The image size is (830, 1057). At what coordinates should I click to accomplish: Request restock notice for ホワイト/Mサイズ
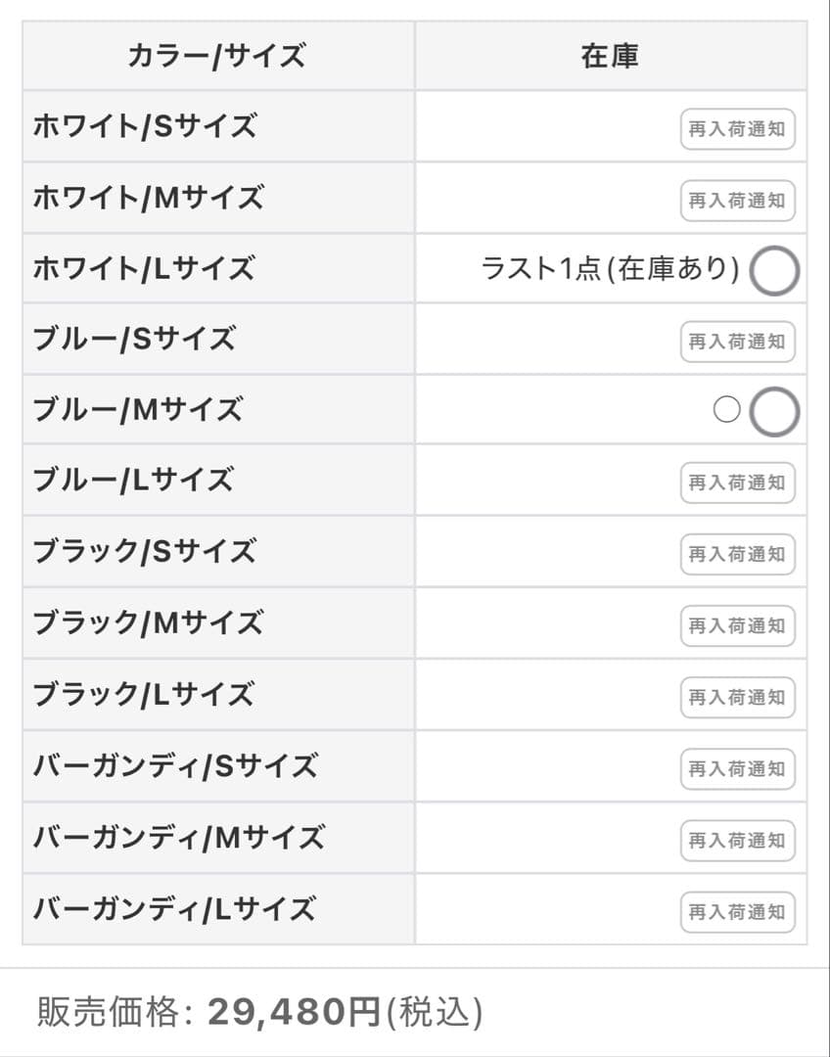737,201
